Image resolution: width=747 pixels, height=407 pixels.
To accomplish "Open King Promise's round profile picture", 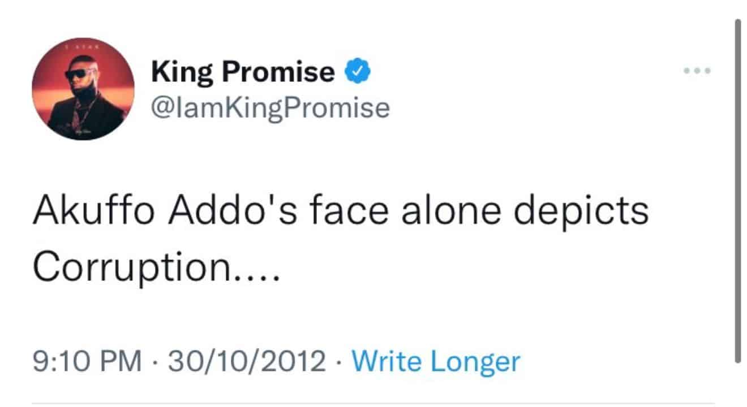I will [x=83, y=90].
